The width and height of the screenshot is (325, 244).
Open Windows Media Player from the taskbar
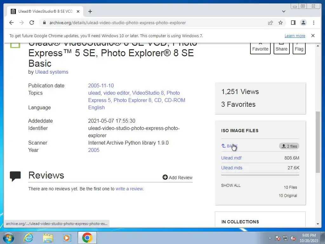[67, 238]
